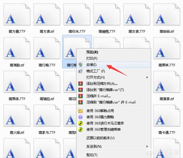The image size is (183, 158).
Task: Select the 简琥珀.ttf font file
Action: 47,86
